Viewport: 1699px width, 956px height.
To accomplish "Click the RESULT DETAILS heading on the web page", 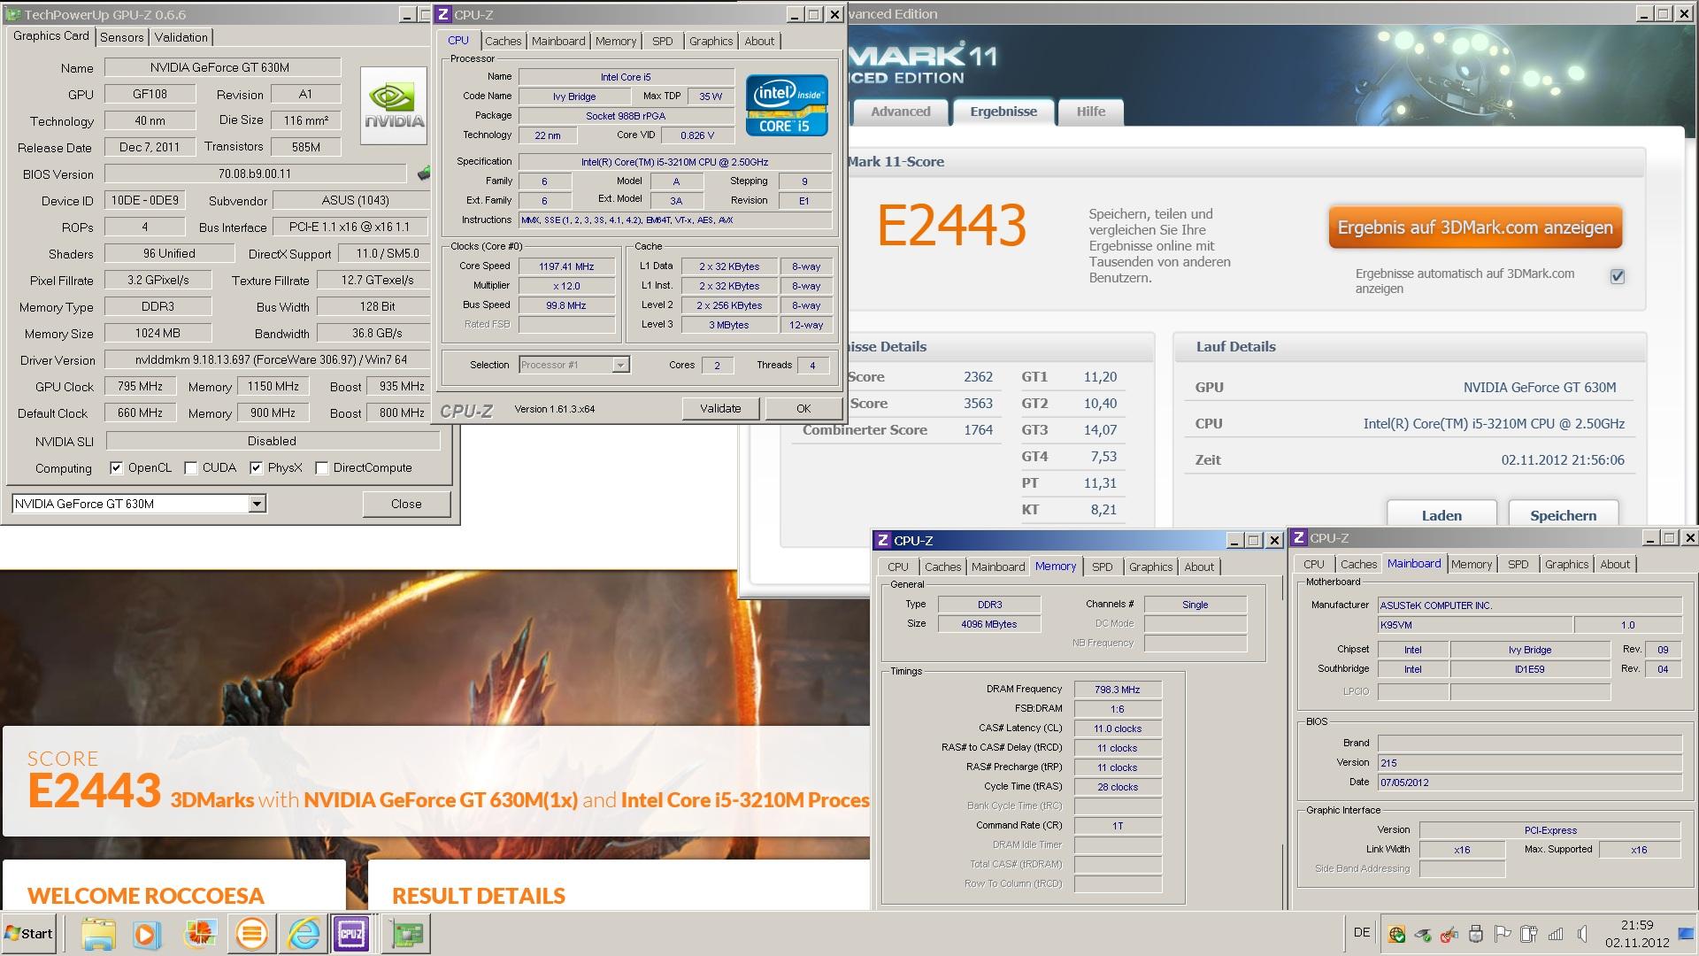I will click(x=479, y=896).
